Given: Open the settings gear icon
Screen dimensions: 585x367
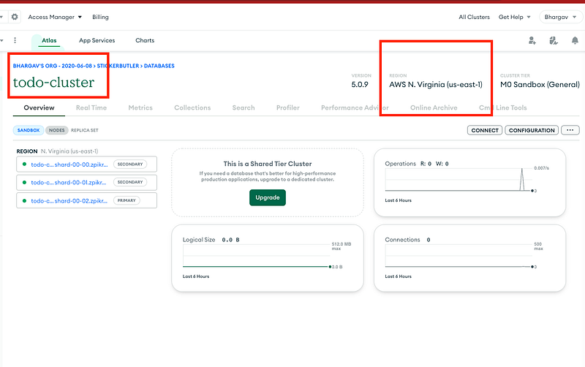Looking at the screenshot, I should [15, 17].
